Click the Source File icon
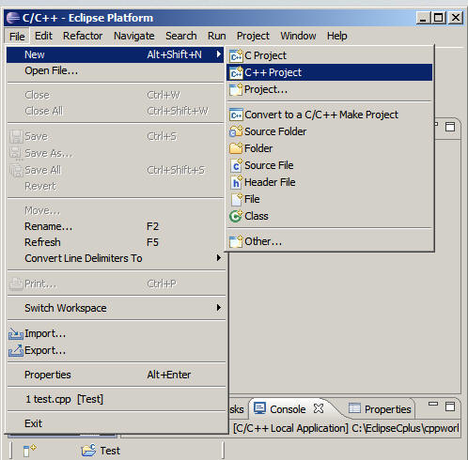 [236, 165]
